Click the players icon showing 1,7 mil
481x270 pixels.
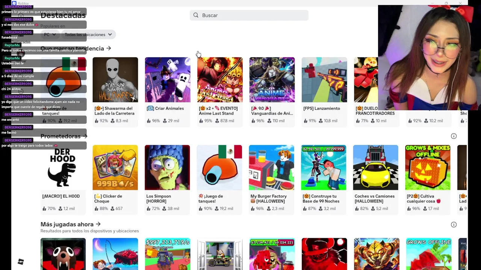pos(425,208)
